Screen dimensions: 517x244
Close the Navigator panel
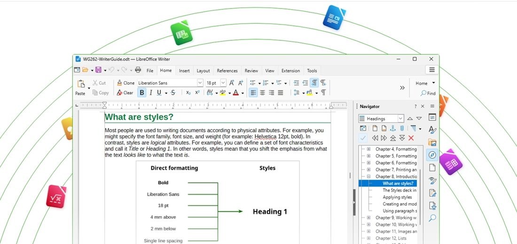tap(423, 106)
